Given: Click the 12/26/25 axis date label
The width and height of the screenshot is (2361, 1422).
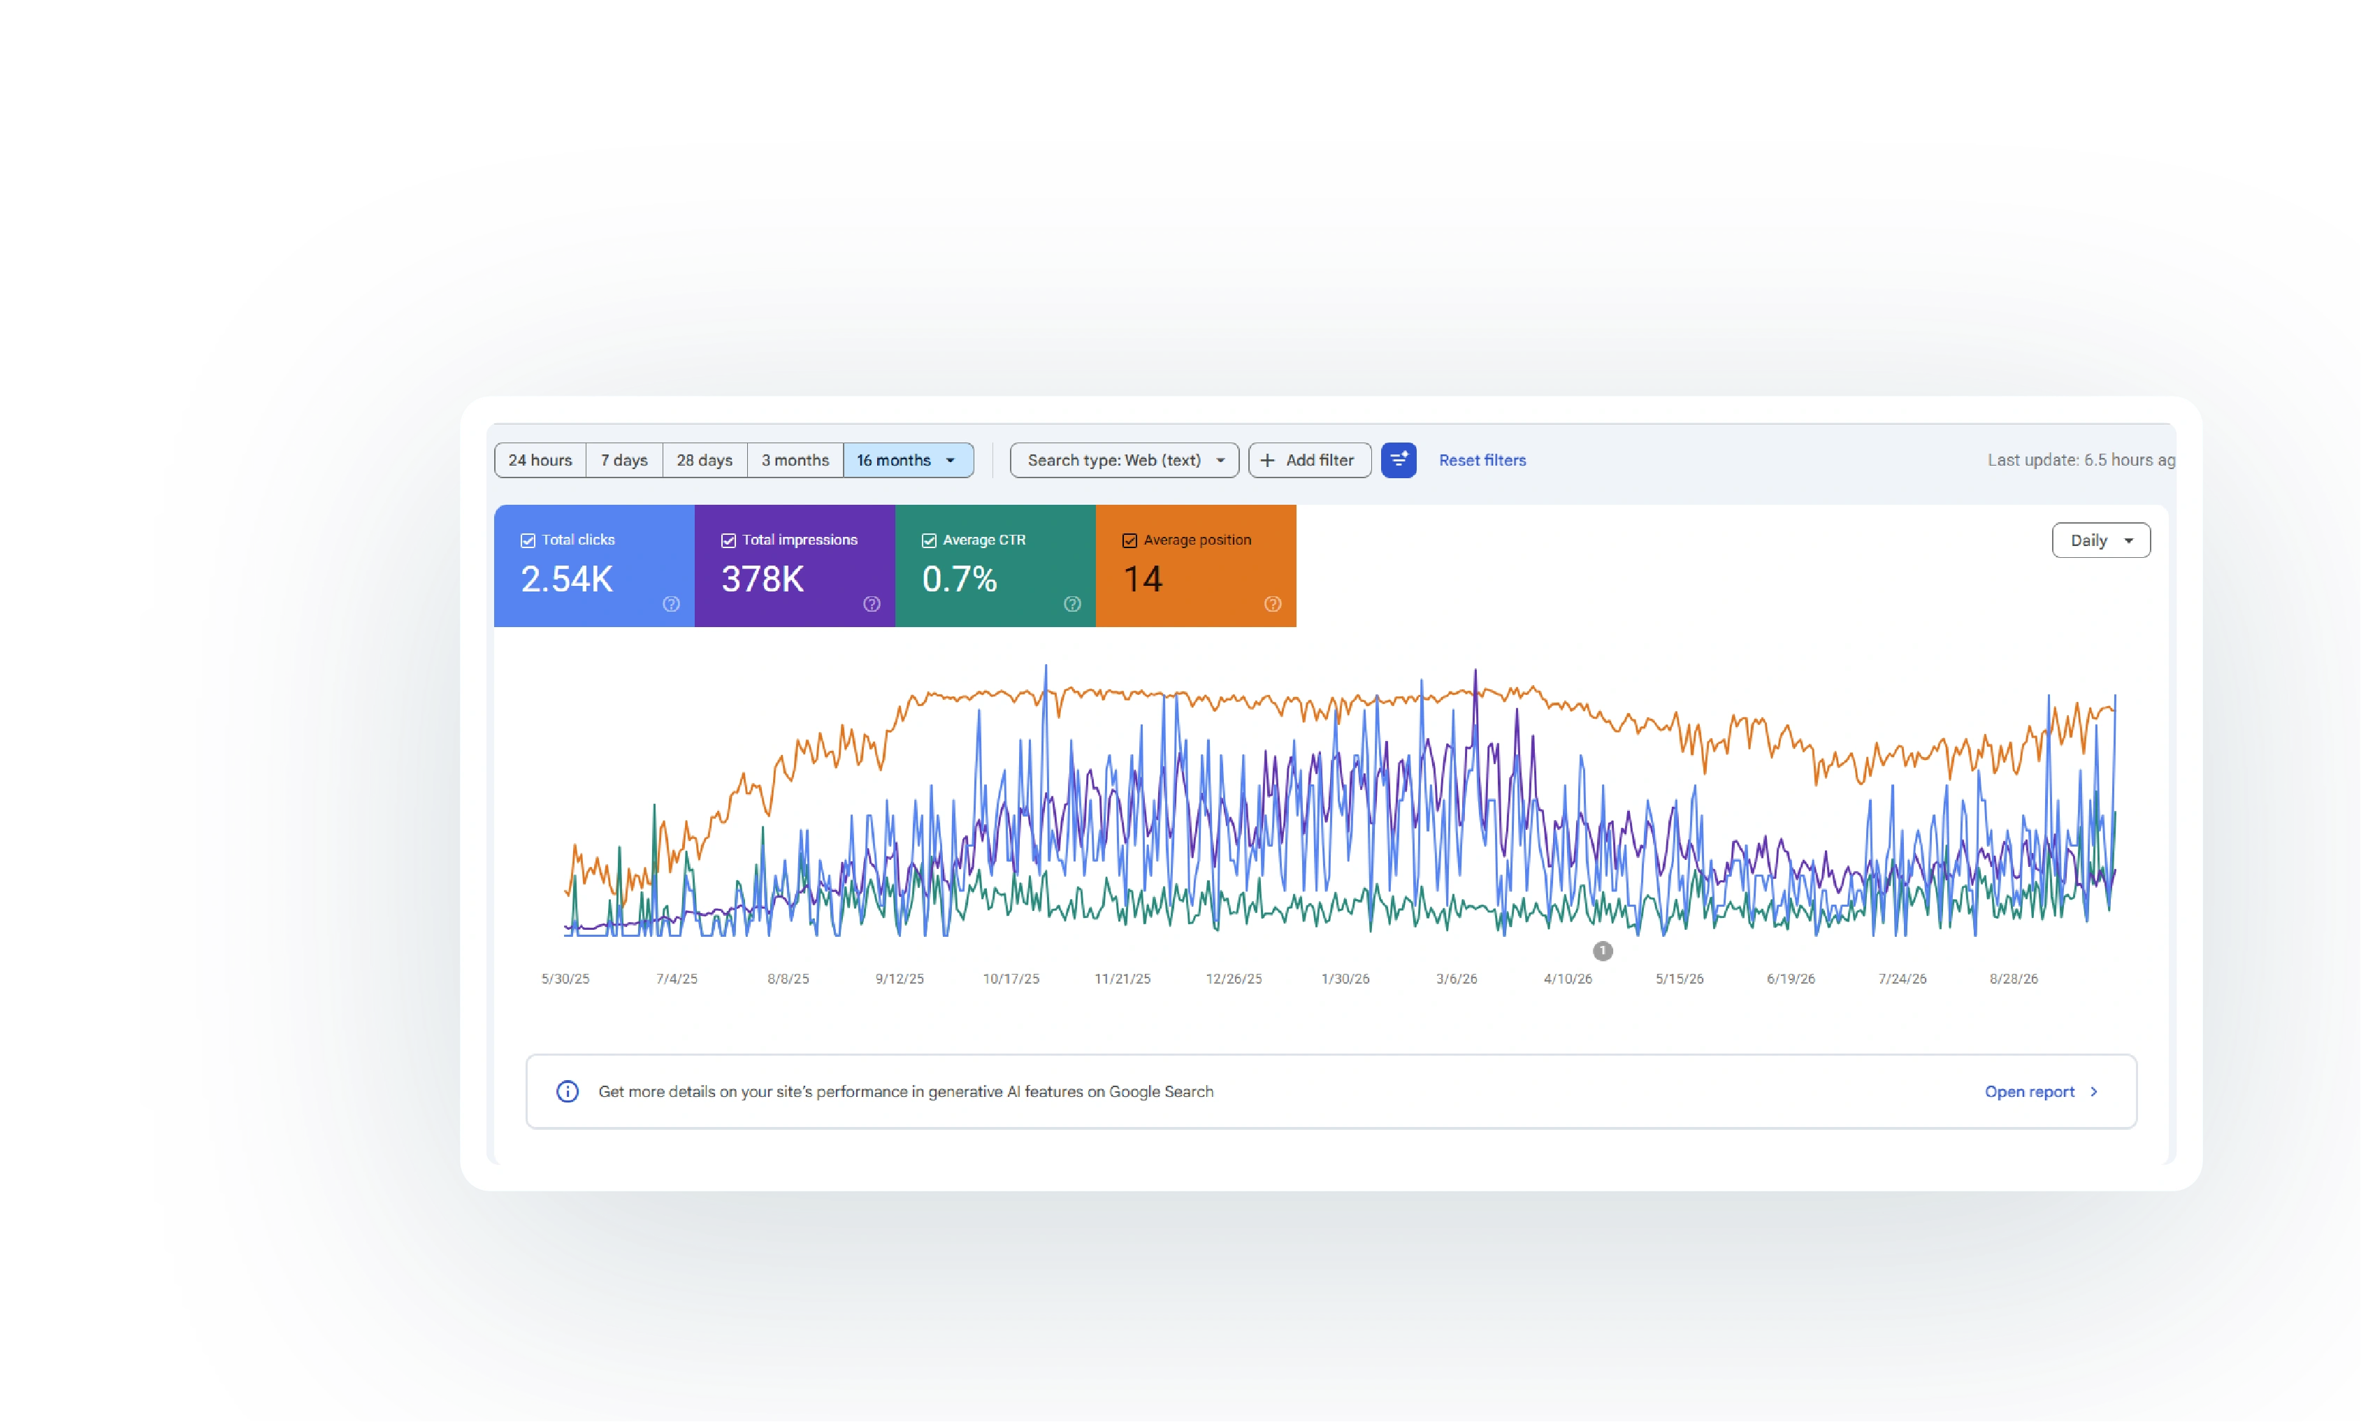Looking at the screenshot, I should coord(1233,978).
